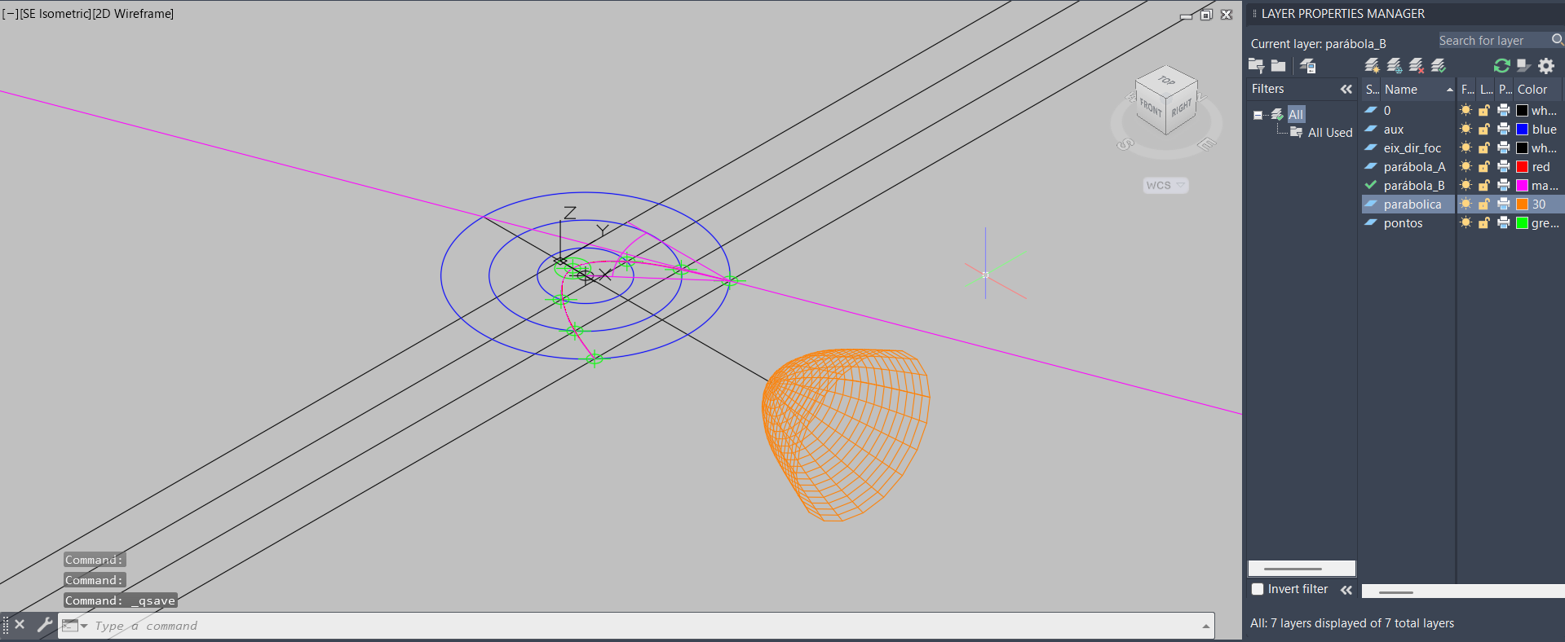The height and width of the screenshot is (642, 1565).
Task: Click TOP face of the ViewCube
Action: click(x=1167, y=81)
